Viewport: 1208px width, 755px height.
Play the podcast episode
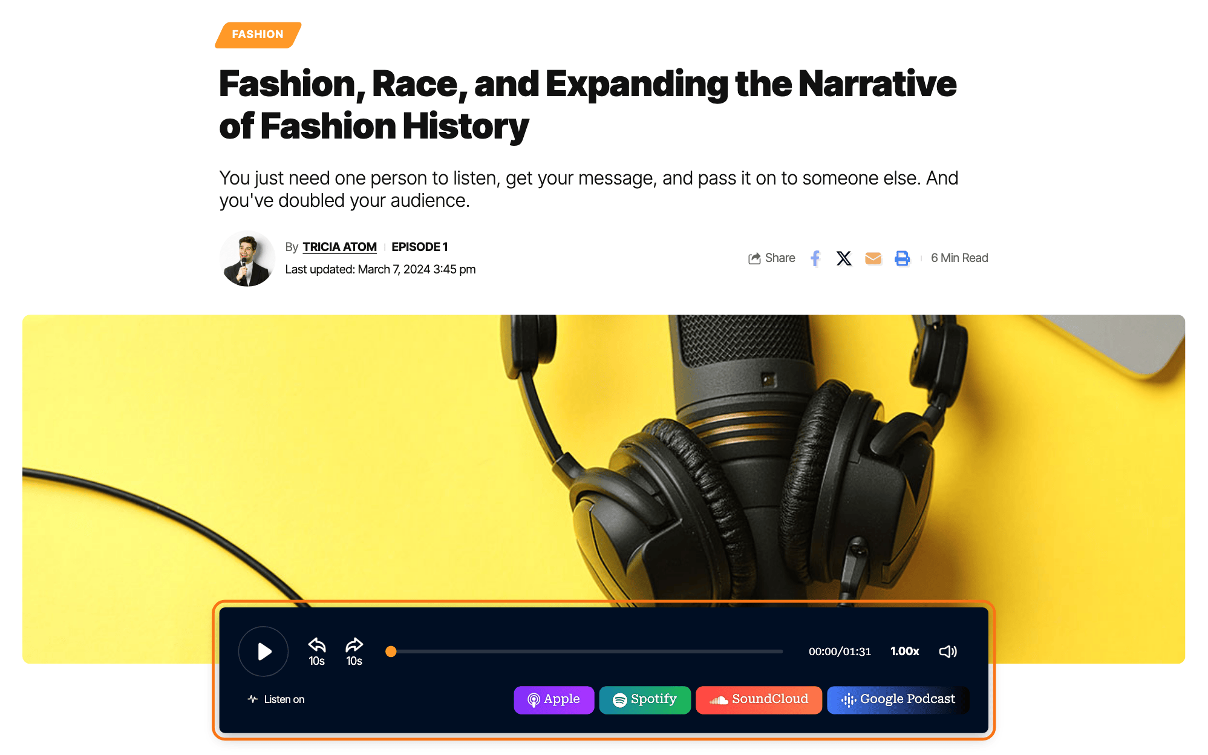tap(264, 651)
